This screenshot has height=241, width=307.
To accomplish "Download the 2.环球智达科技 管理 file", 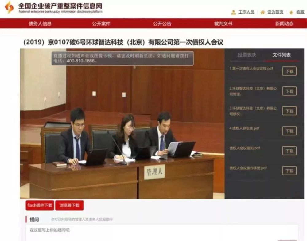I will pos(289,91).
